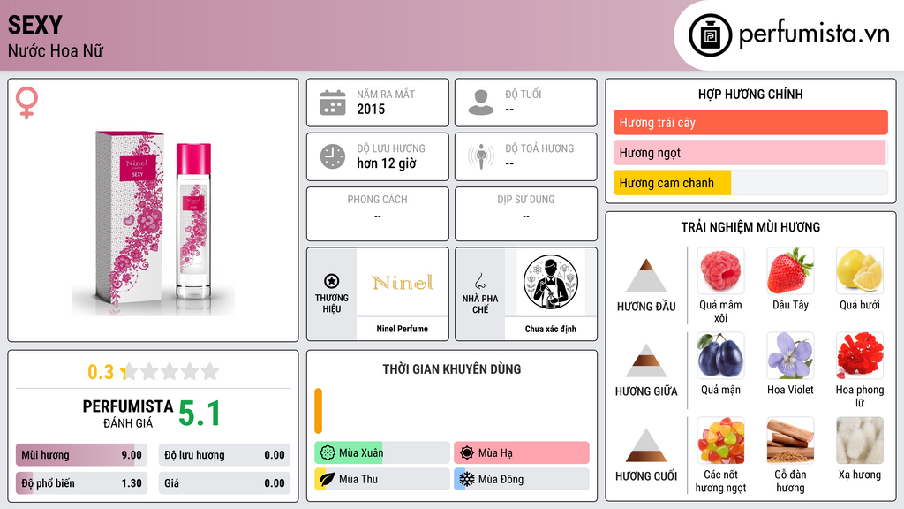Click the SEXY perfume title
The height and width of the screenshot is (509, 904).
click(34, 26)
